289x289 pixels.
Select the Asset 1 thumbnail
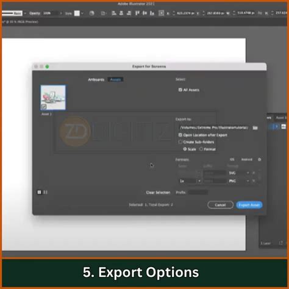point(53,98)
